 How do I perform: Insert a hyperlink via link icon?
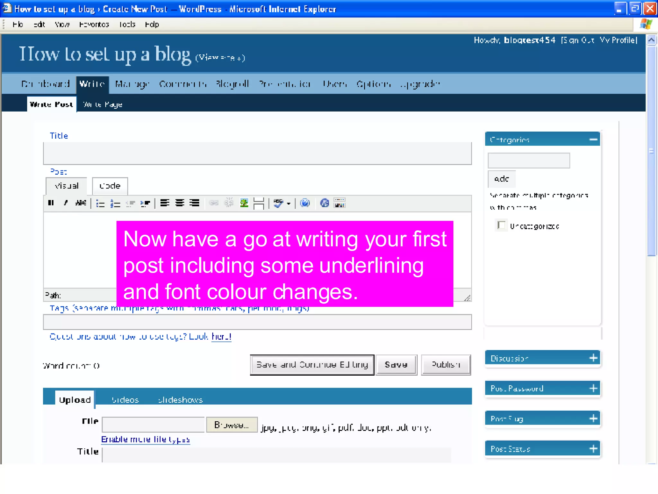(214, 203)
